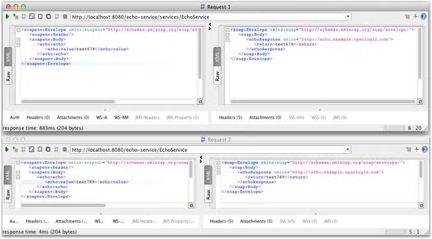This screenshot has width=432, height=239.
Task: Select the XML tab of the Request 2 request editor
Action: coord(8,175)
